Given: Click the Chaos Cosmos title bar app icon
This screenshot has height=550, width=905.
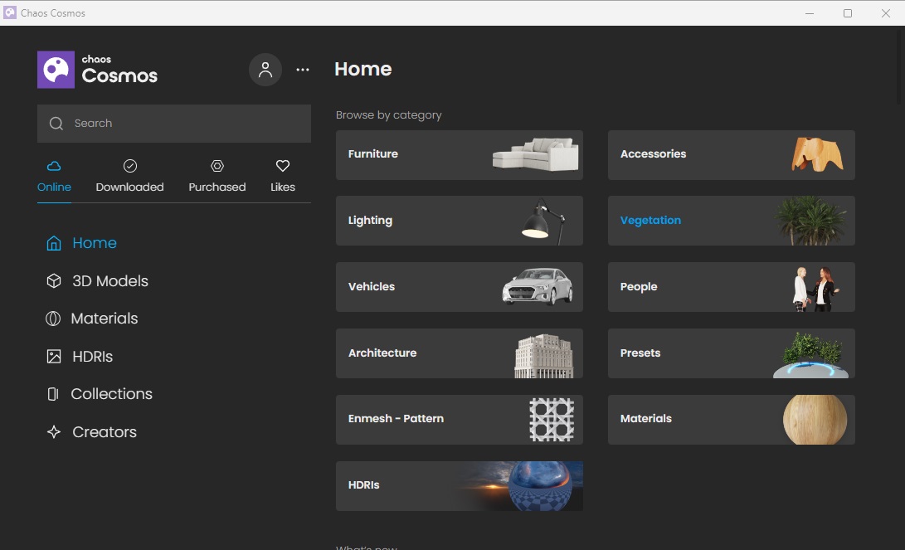Looking at the screenshot, I should (10, 12).
